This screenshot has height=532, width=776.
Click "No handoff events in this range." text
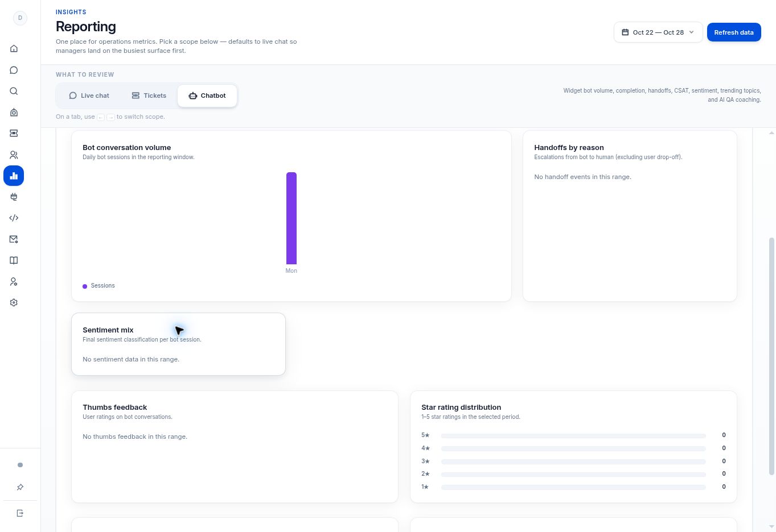[x=582, y=177]
